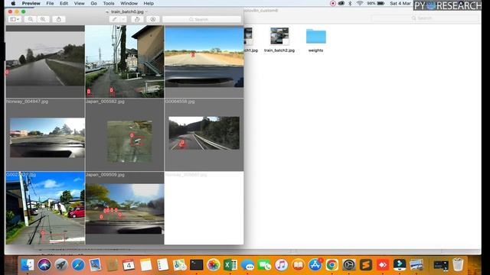
Task: Click the Wi-Fi icon in menu bar
Action: 360,3
